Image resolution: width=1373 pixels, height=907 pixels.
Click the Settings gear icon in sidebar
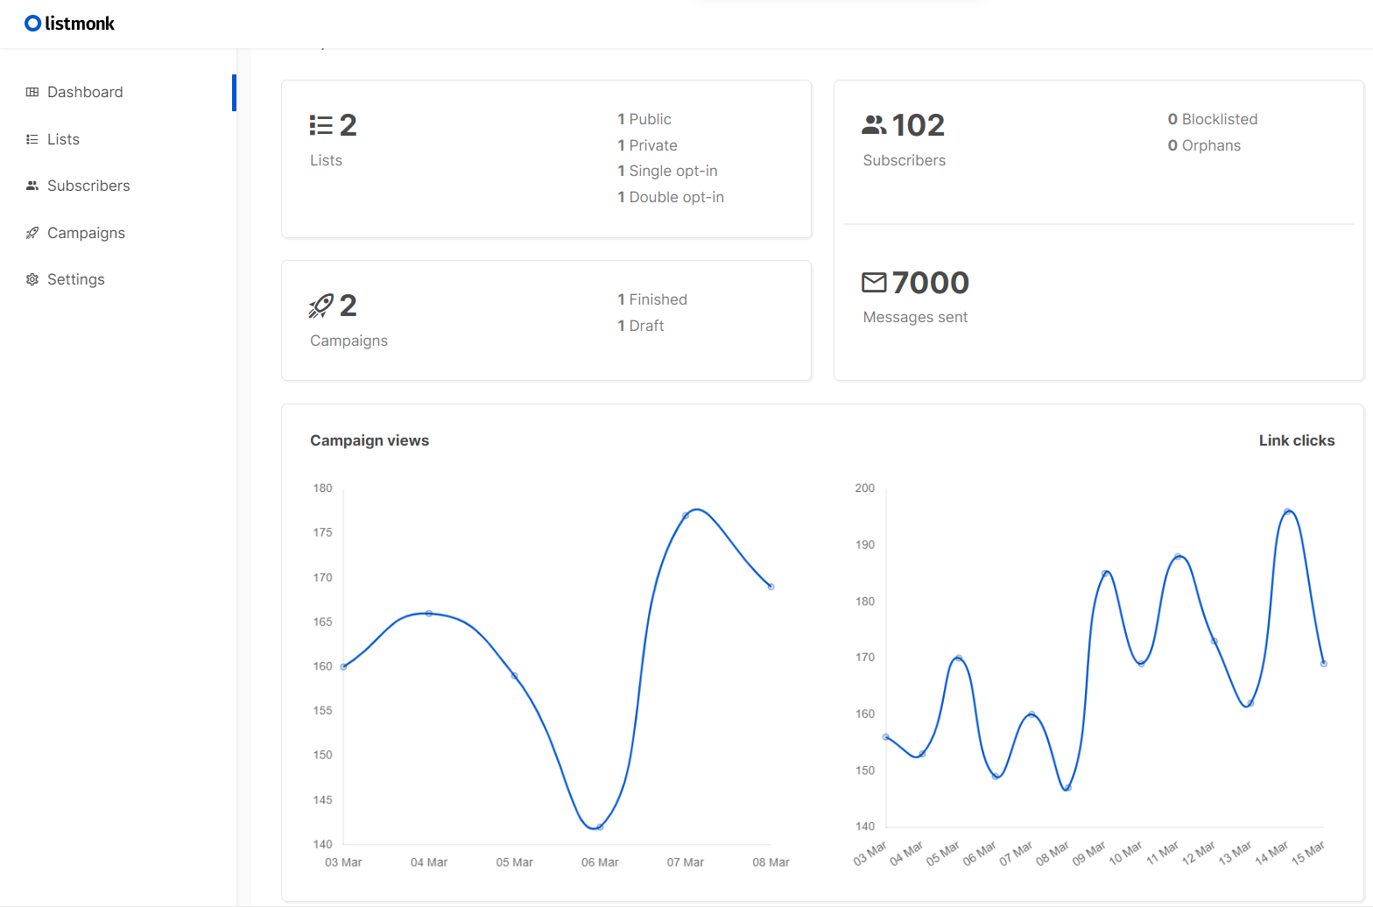32,279
